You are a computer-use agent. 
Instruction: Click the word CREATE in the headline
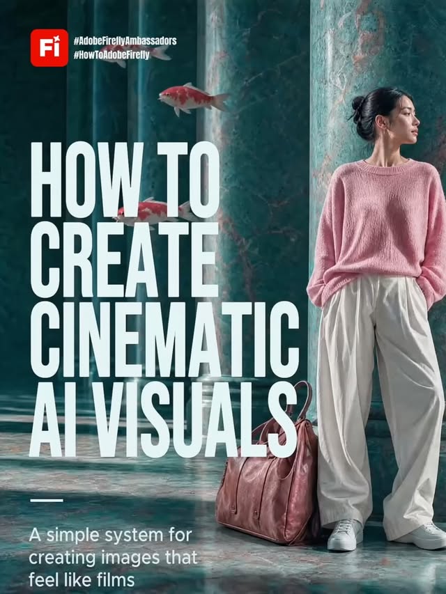125,260
